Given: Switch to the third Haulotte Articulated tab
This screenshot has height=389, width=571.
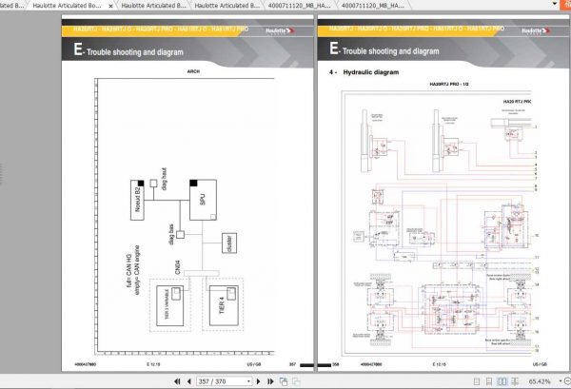Looking at the screenshot, I should pyautogui.click(x=226, y=5).
